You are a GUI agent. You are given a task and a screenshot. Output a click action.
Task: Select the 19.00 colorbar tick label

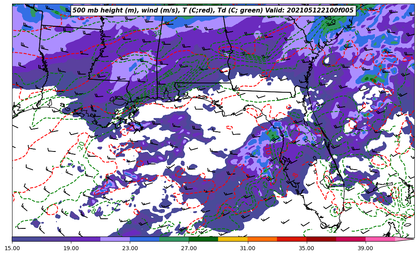click(71, 248)
